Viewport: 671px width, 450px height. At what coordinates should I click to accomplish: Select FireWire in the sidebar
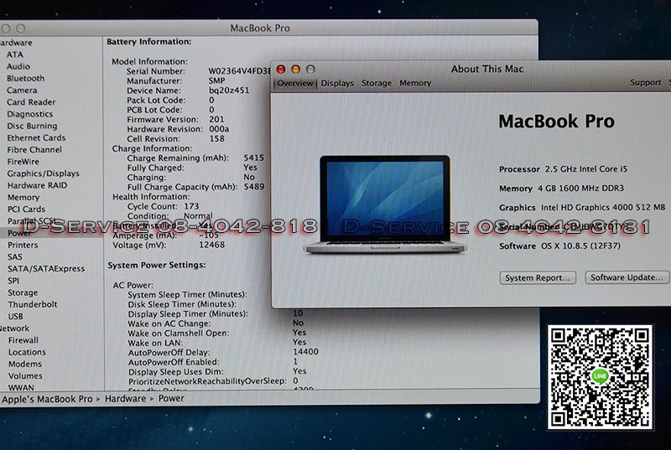point(23,162)
